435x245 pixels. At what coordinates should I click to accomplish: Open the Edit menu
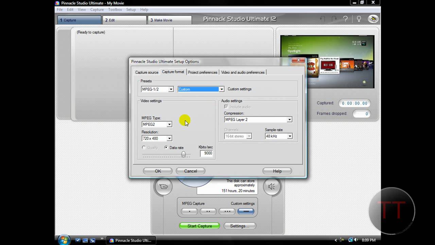coord(70,10)
